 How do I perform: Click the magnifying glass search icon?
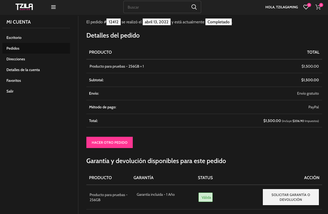click(194, 7)
